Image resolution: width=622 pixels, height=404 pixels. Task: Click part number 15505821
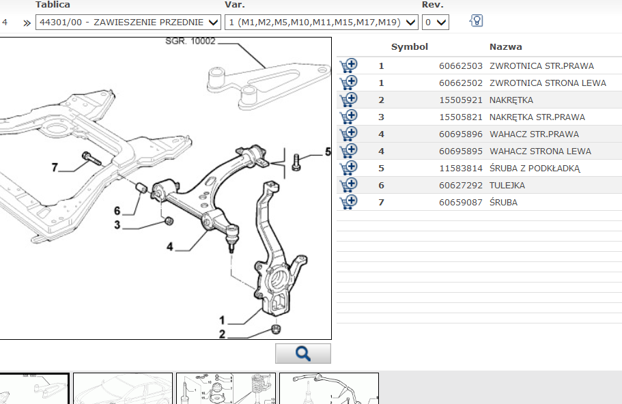461,117
